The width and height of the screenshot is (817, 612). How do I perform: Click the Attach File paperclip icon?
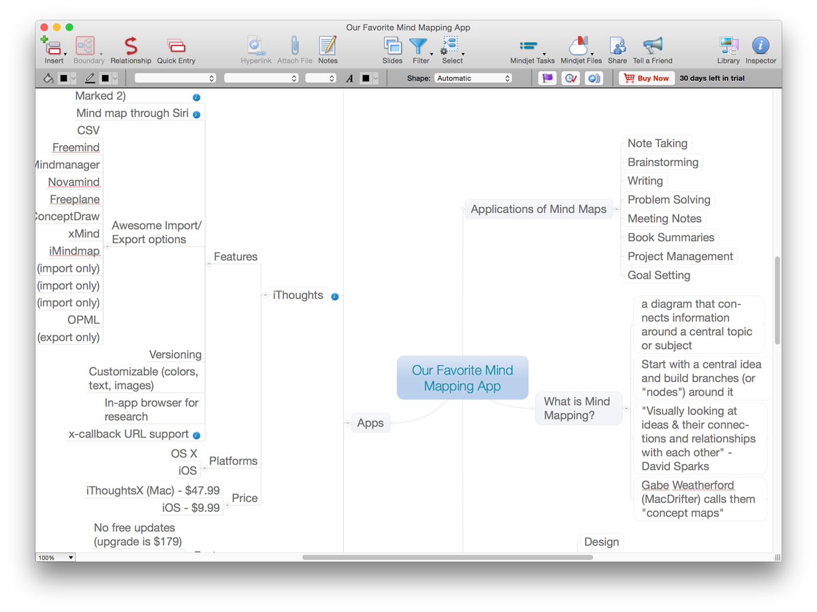(x=295, y=46)
